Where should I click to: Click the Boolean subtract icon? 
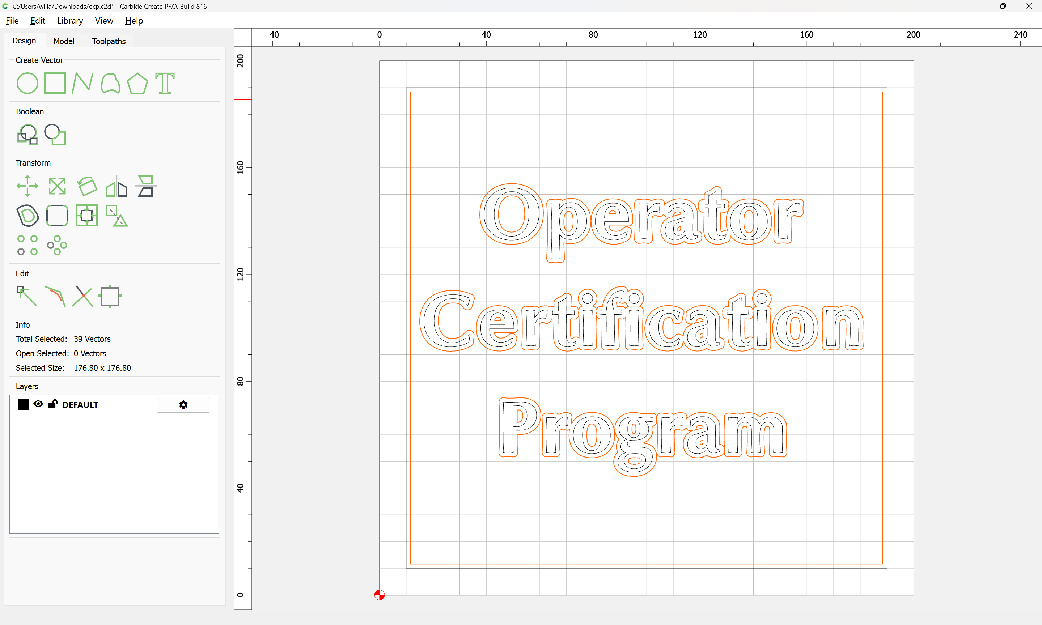pos(55,134)
